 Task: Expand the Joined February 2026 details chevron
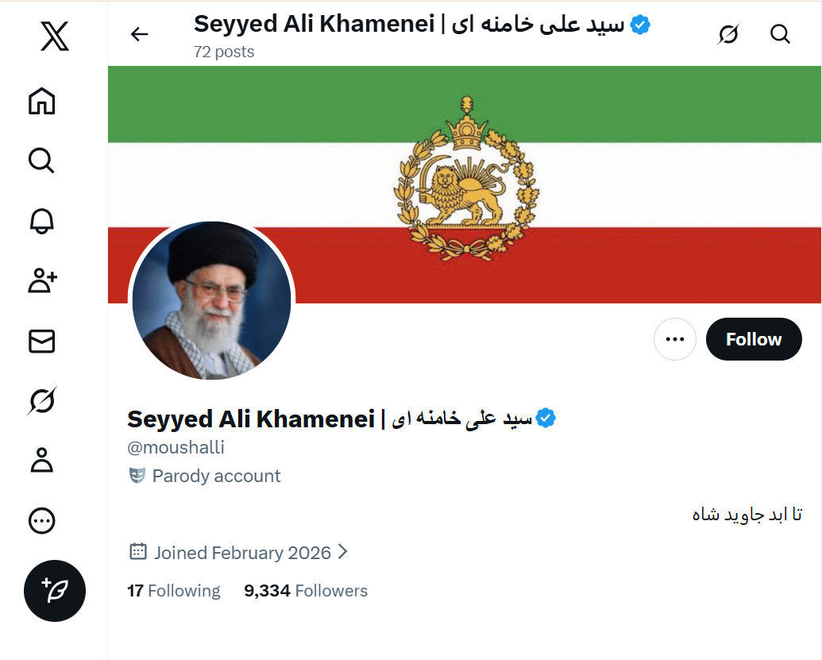click(x=343, y=552)
